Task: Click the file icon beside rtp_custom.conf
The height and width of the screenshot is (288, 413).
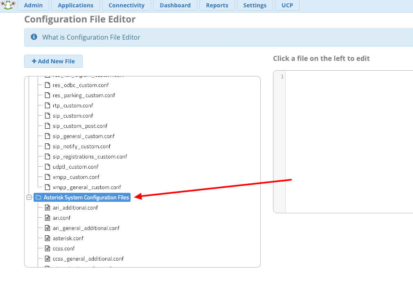Action: (x=47, y=106)
